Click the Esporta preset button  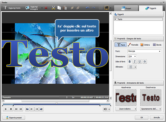click(14, 118)
